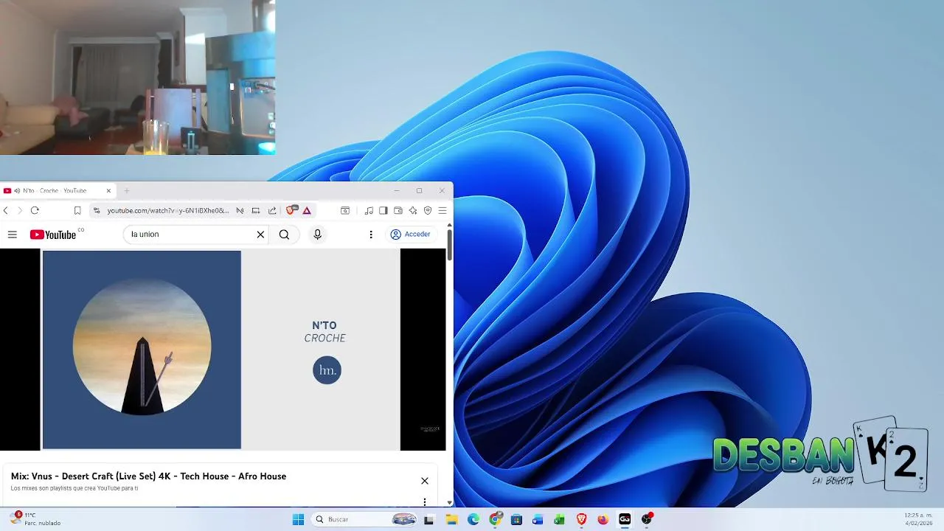Image resolution: width=944 pixels, height=531 pixels.
Task: Open Task View on the taskbar
Action: pos(428,519)
